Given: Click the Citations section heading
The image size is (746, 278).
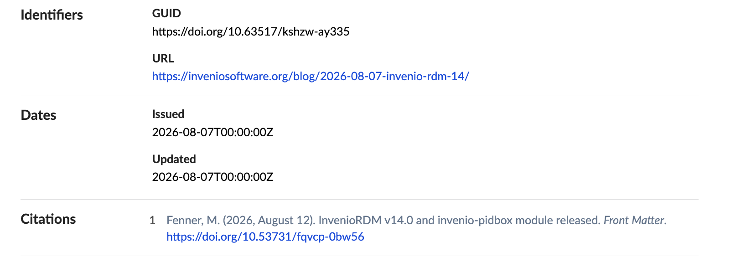Looking at the screenshot, I should click(48, 219).
